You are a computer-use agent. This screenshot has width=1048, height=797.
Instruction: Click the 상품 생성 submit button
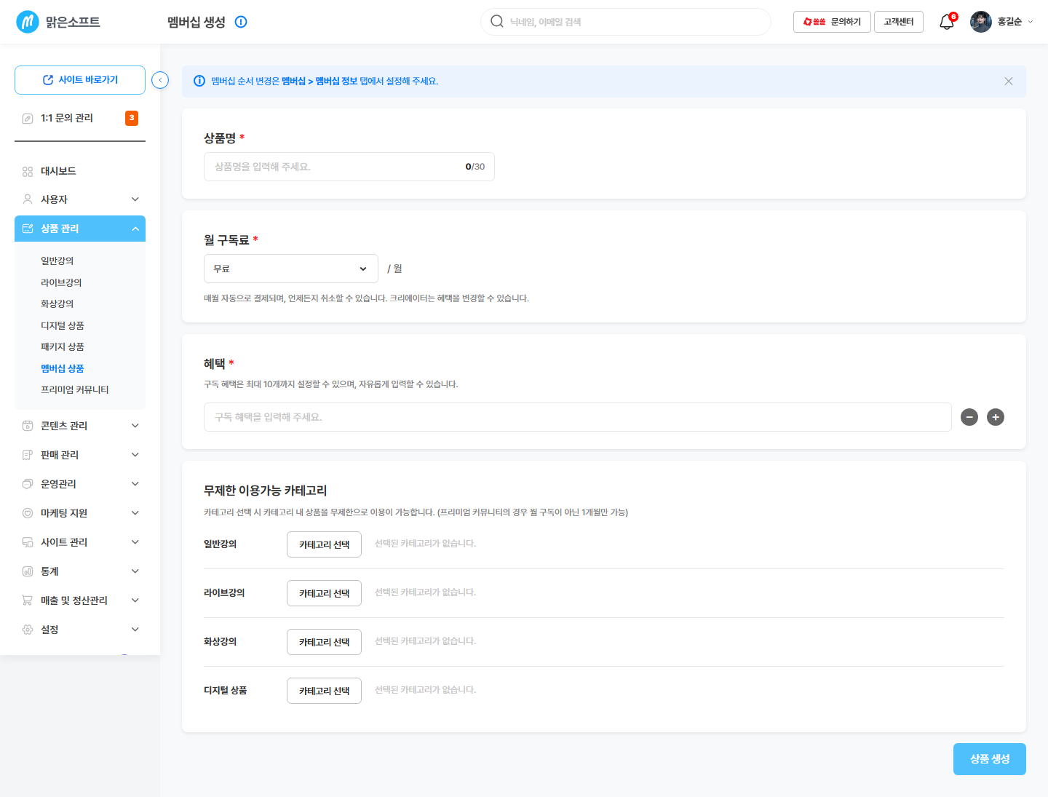click(990, 759)
